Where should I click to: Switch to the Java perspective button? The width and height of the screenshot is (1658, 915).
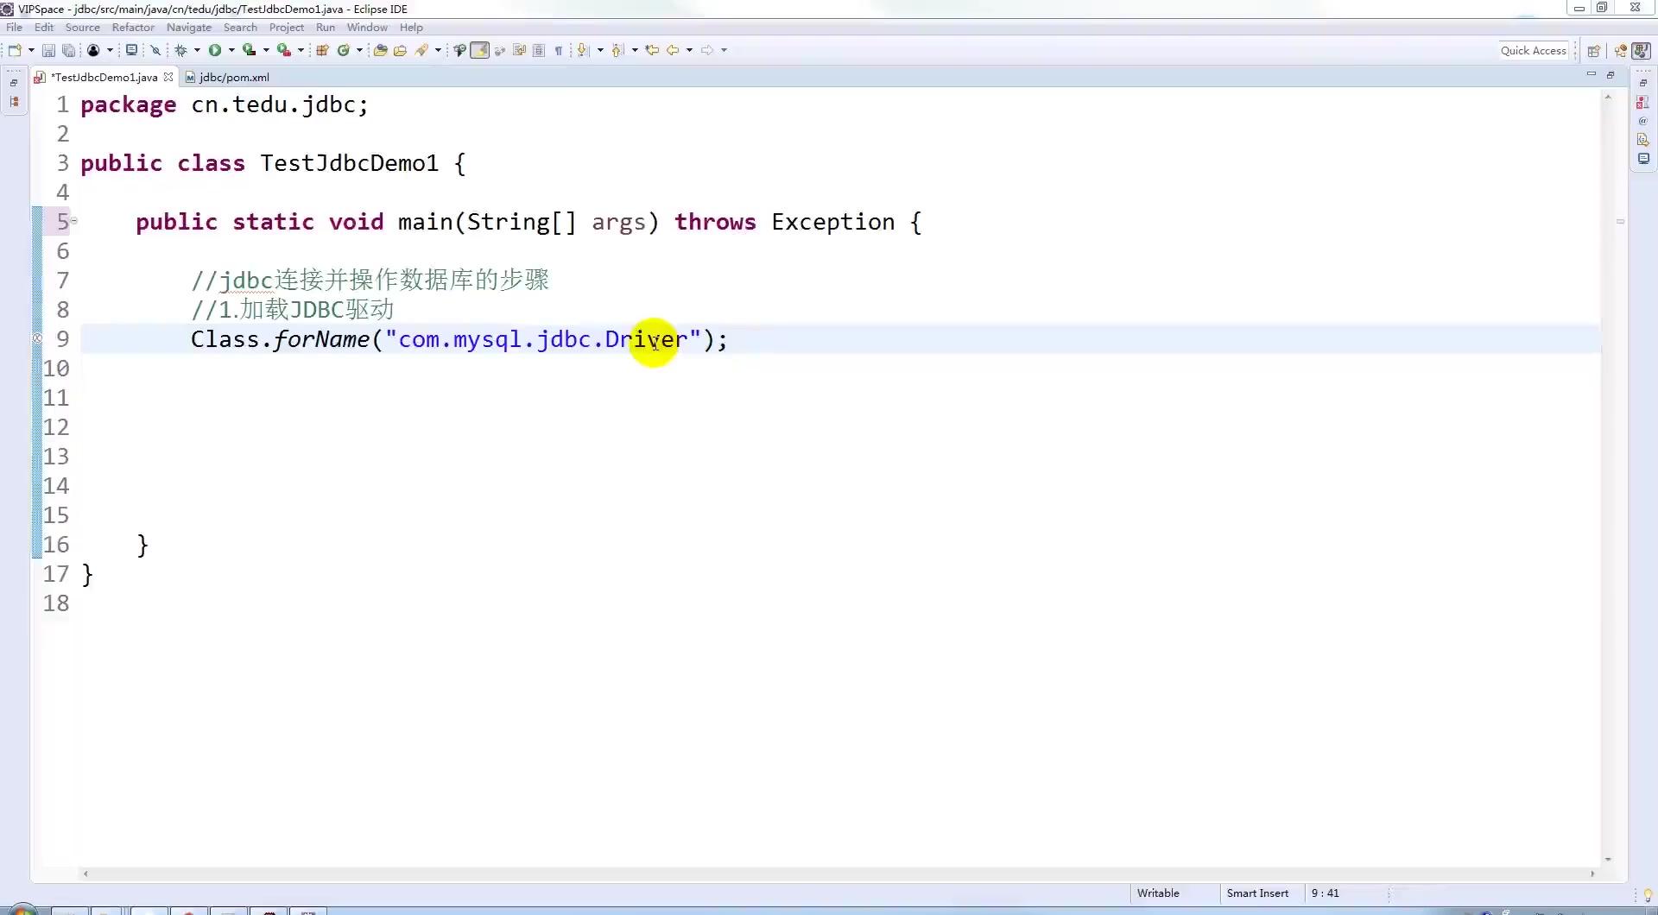click(x=1642, y=50)
